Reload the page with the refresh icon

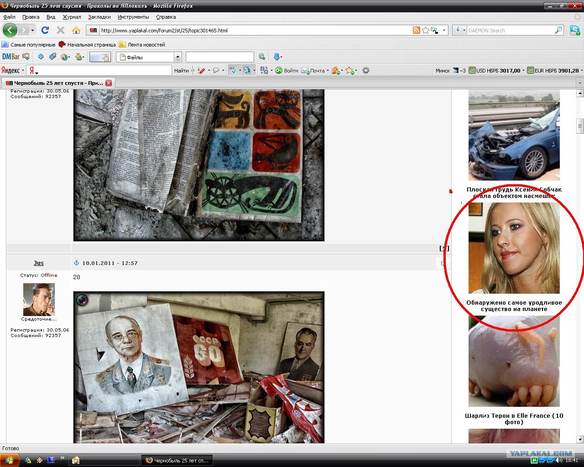45,30
